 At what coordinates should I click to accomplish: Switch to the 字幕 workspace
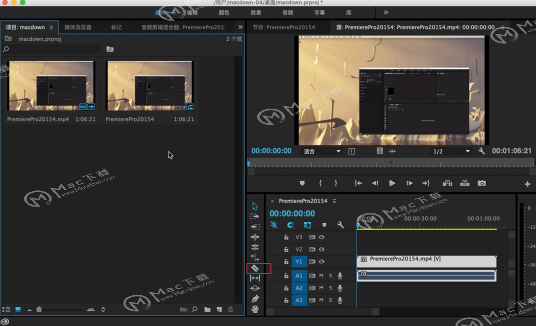319,13
